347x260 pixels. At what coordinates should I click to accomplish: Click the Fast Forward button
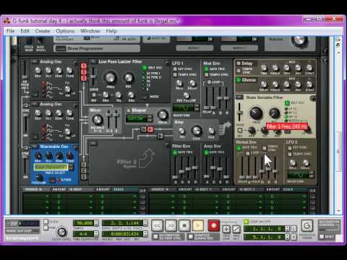(171, 226)
